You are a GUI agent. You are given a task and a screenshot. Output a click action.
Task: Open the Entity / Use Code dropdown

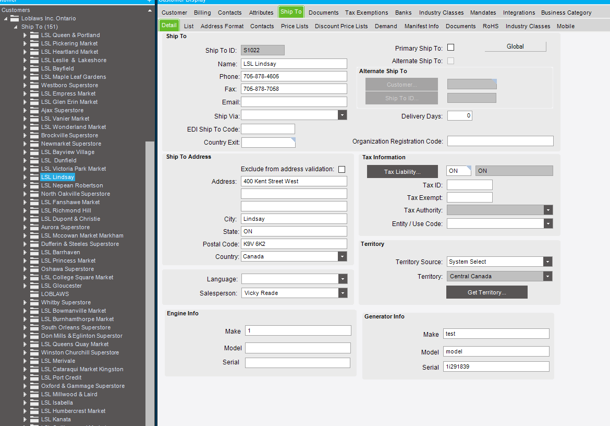pyautogui.click(x=548, y=223)
